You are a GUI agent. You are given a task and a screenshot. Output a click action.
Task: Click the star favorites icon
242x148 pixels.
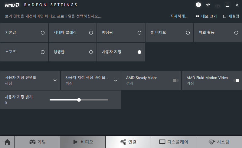[x=208, y=5]
